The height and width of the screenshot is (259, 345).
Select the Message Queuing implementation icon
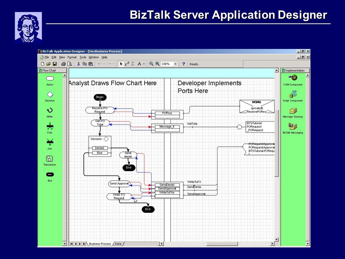click(x=293, y=113)
